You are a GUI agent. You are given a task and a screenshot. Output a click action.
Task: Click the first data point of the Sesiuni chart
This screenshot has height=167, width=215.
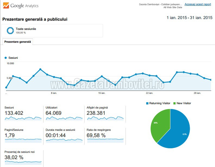(6, 87)
